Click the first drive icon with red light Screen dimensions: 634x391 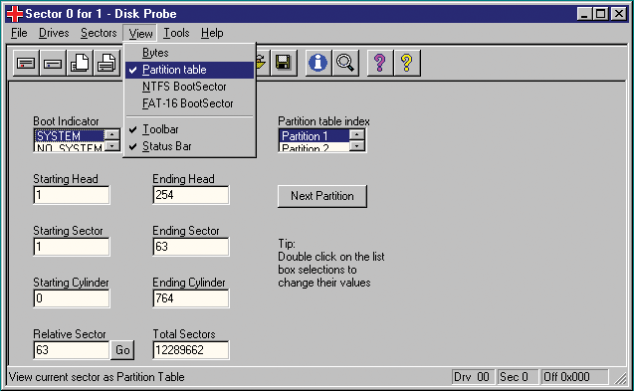click(26, 63)
